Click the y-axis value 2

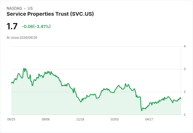pyautogui.click(x=185, y=92)
